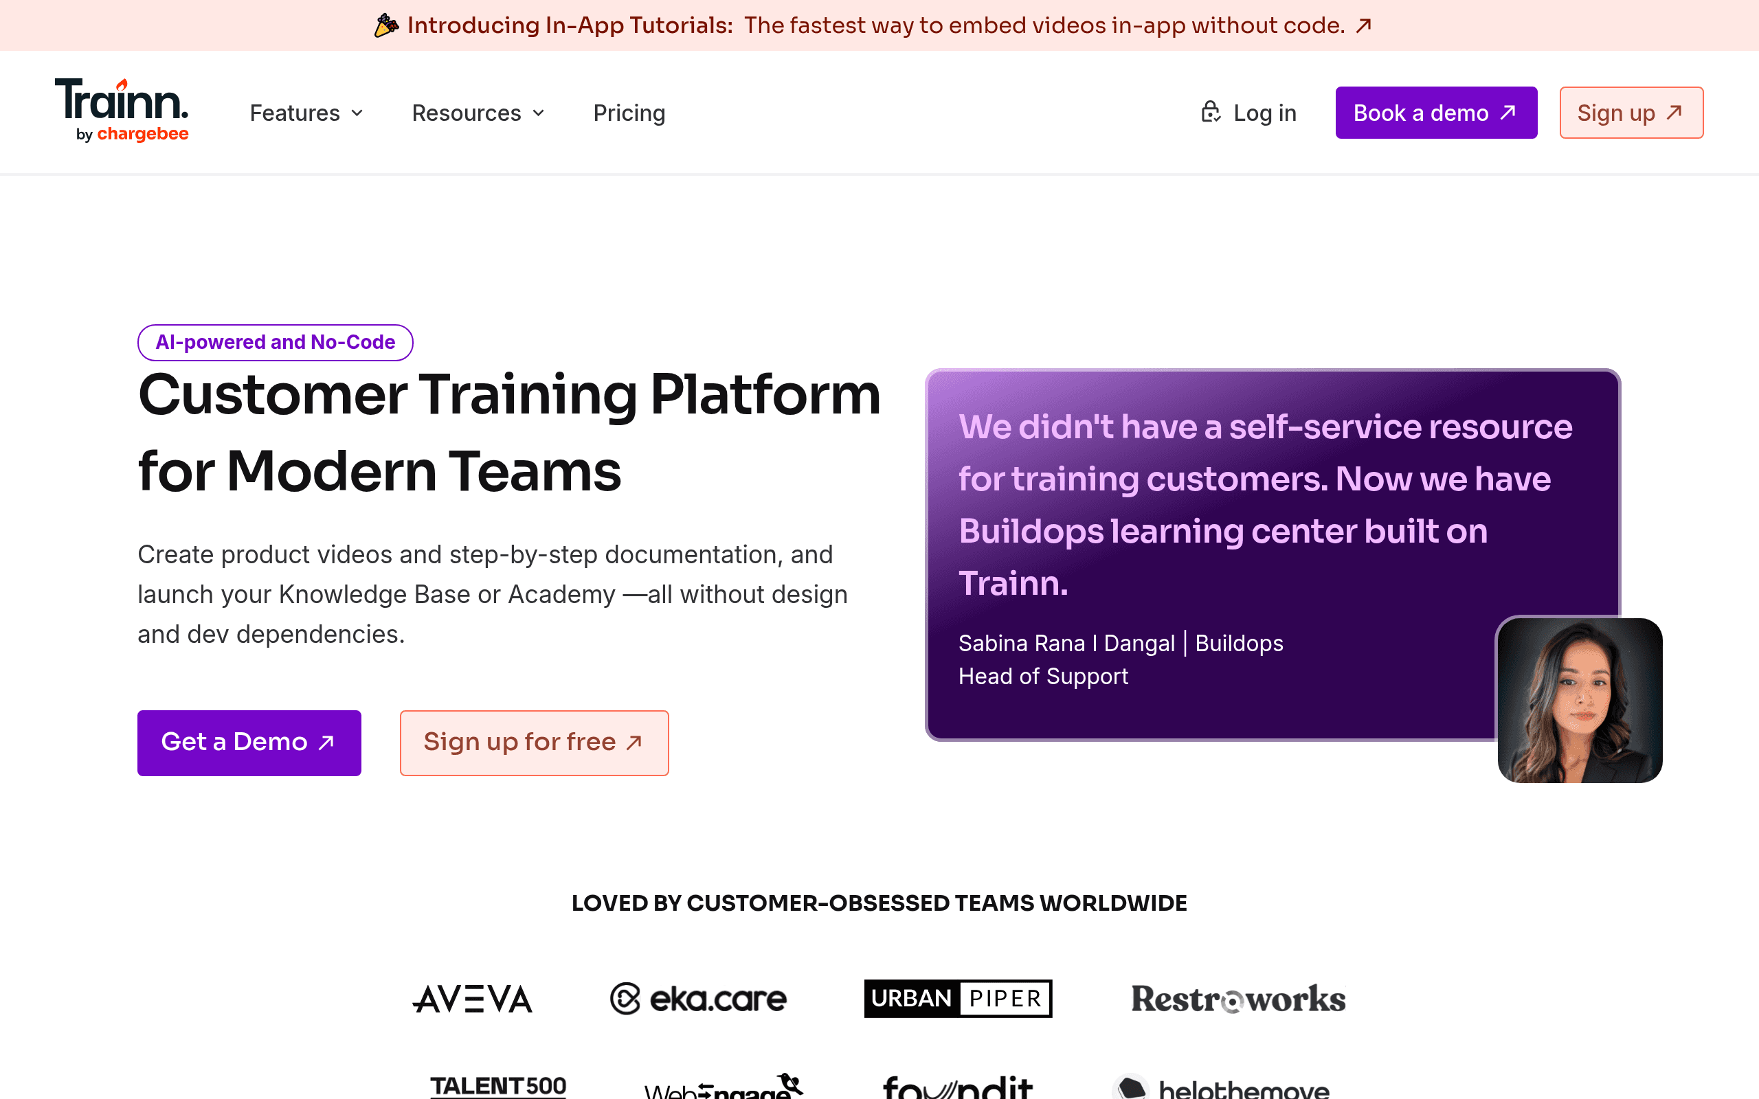Open the Pricing page
The image size is (1759, 1099).
coord(629,113)
